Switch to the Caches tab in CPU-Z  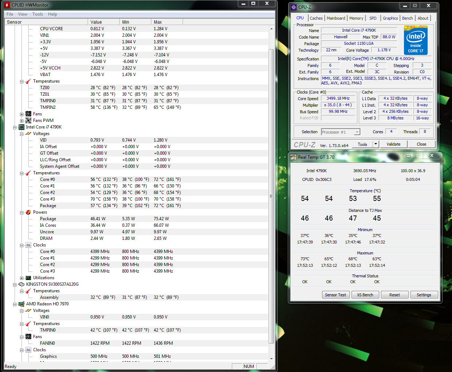(x=316, y=18)
